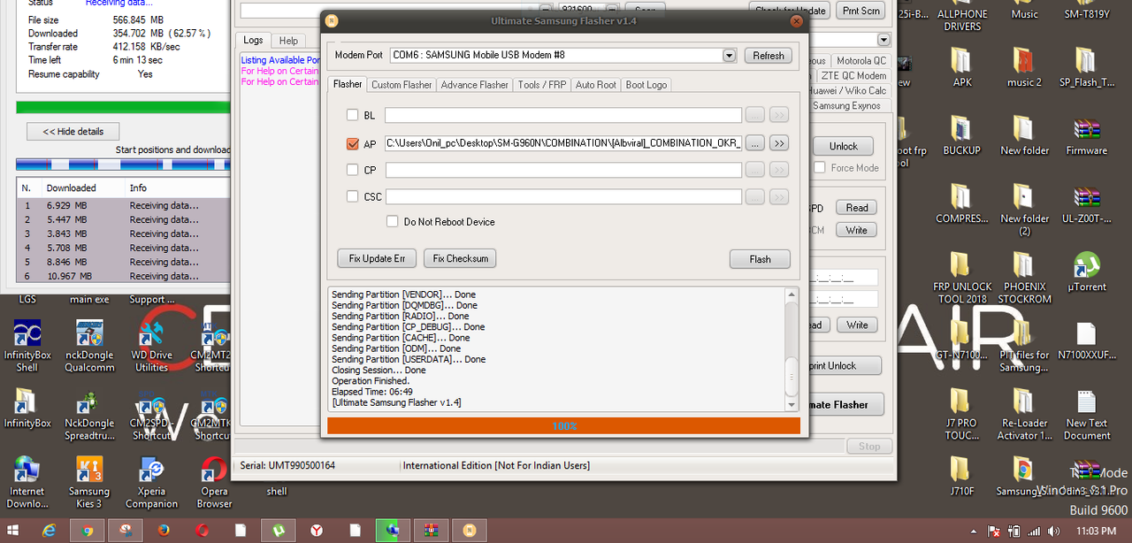The width and height of the screenshot is (1132, 543).
Task: Open SP_Flash_T... folder on desktop
Action: coord(1086,67)
